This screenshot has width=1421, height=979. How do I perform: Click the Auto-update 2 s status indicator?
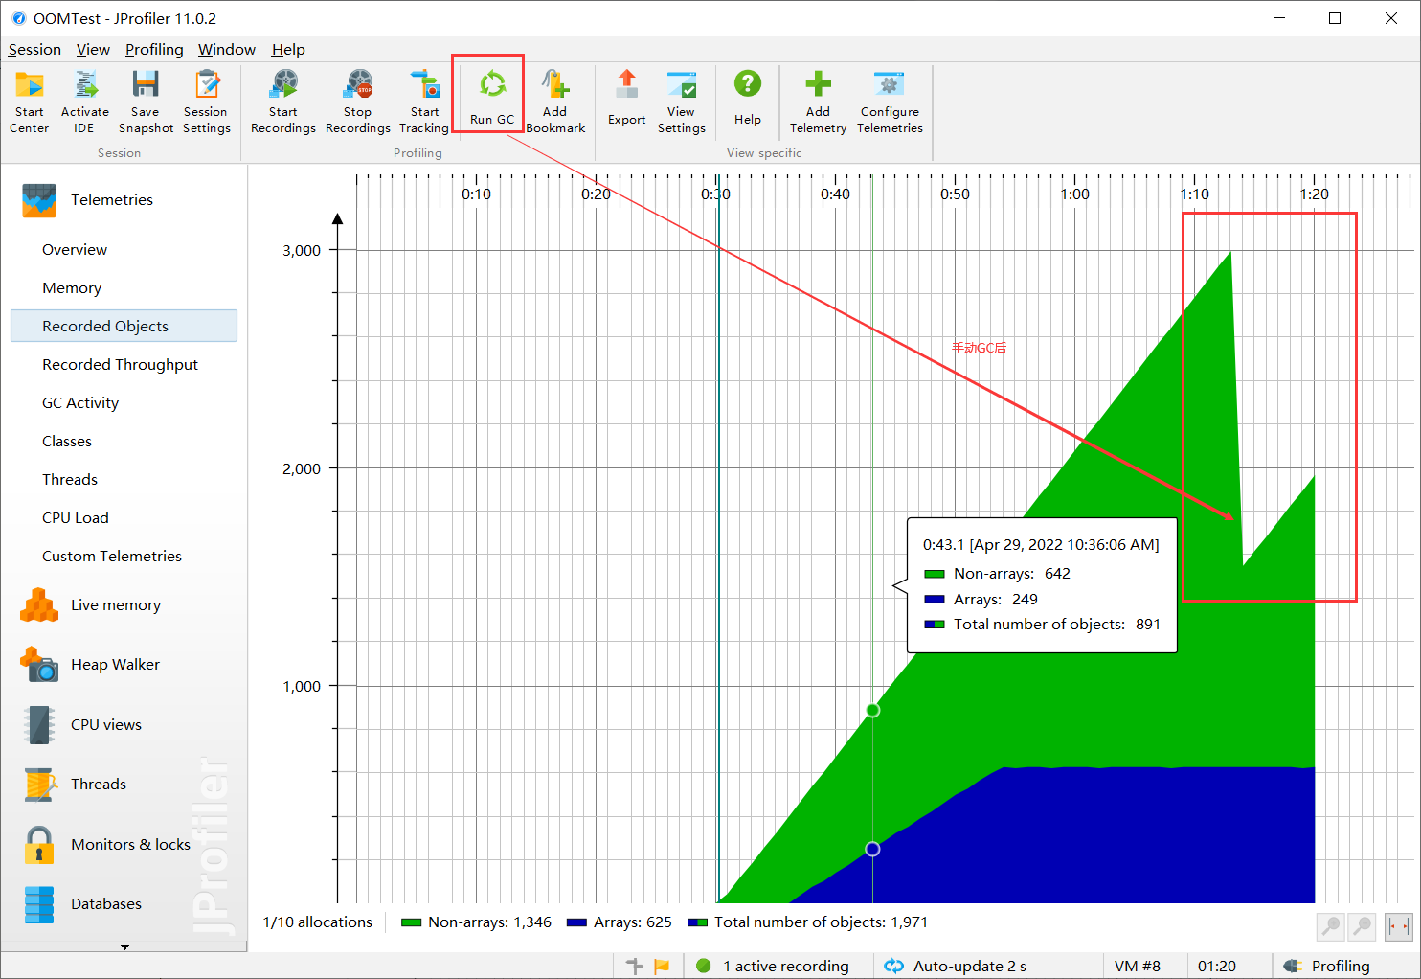pyautogui.click(x=956, y=967)
